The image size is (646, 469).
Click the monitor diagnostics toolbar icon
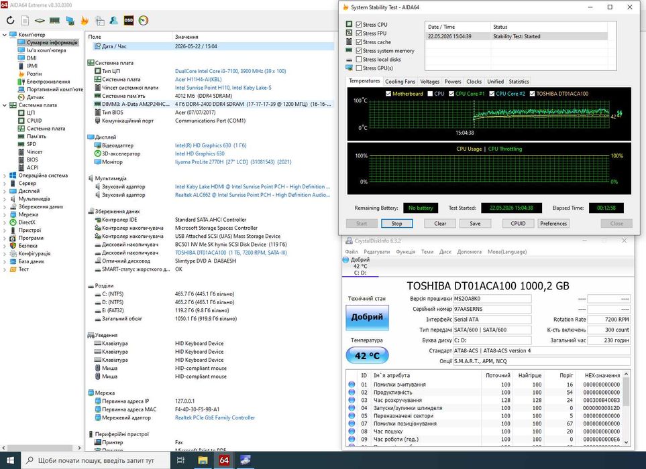pyautogui.click(x=70, y=20)
